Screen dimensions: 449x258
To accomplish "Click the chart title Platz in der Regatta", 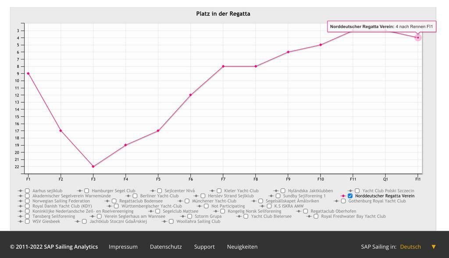I will 223,14.
